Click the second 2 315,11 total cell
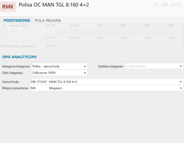This screenshot has width=184, height=143. (73, 38)
